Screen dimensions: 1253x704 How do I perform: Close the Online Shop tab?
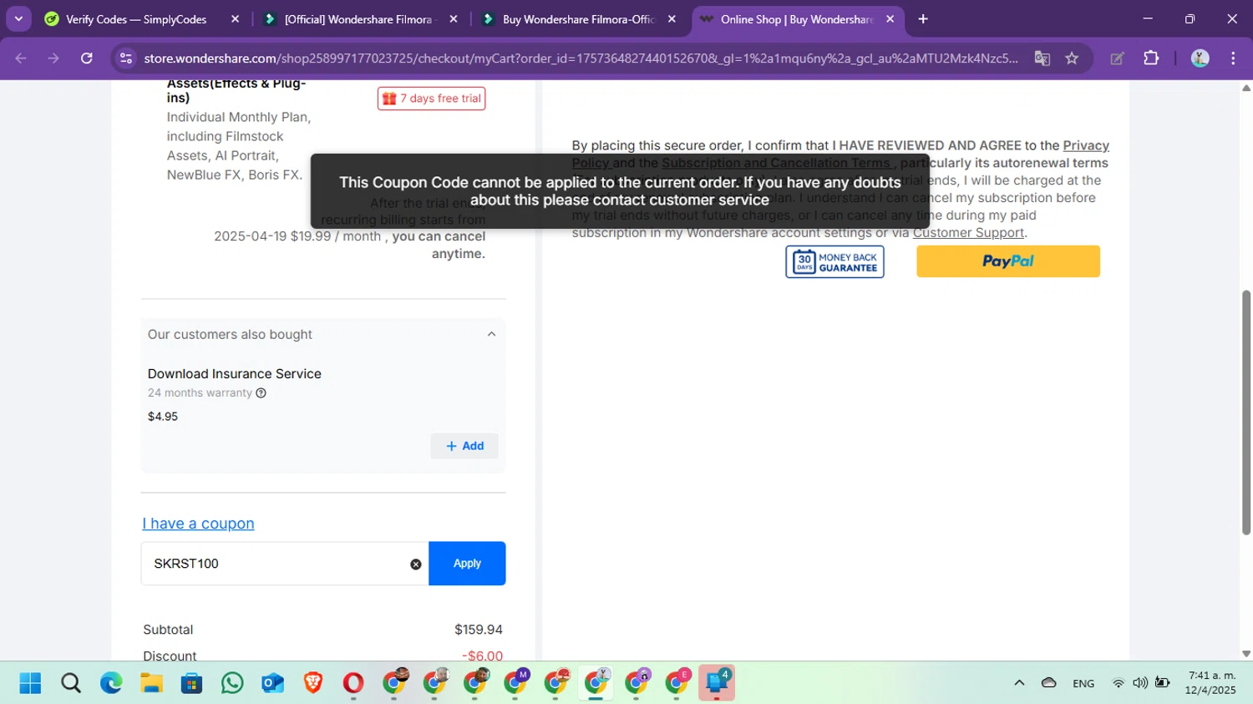(890, 19)
